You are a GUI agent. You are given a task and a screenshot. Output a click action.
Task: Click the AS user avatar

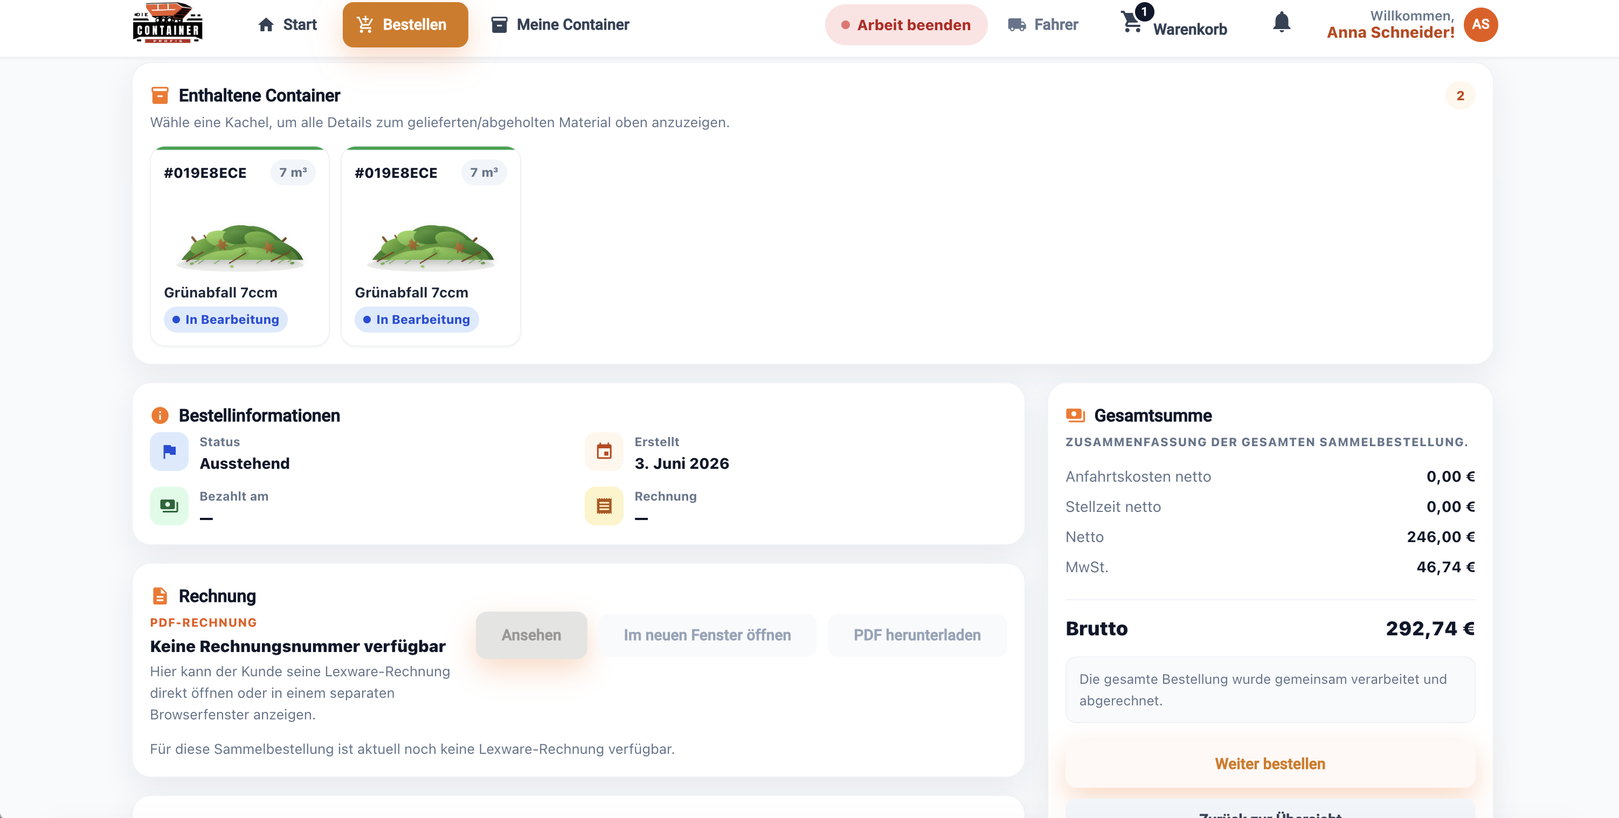point(1480,24)
